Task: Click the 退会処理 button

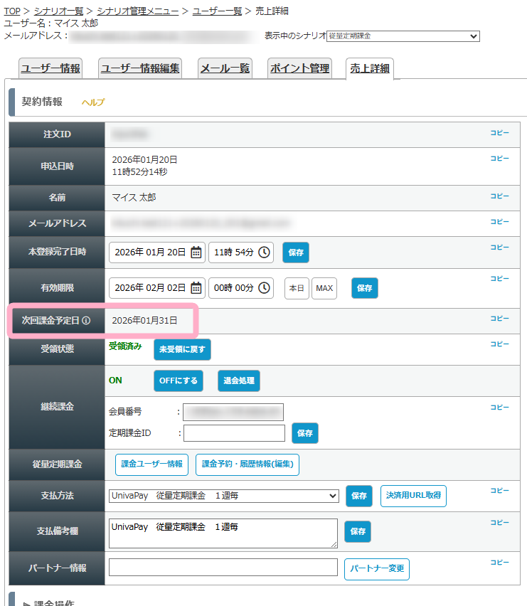Action: point(238,381)
